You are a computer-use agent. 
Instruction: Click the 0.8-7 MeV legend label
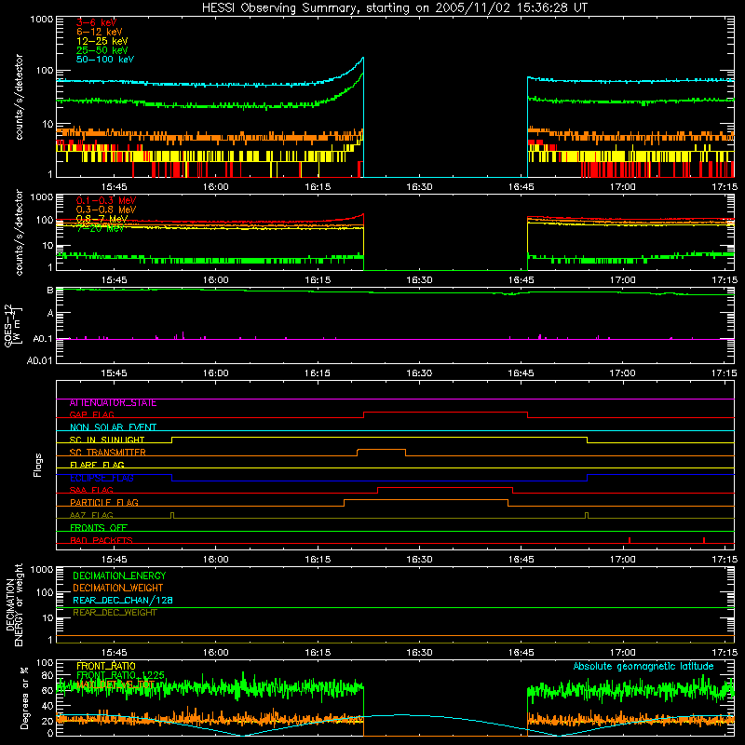pyautogui.click(x=102, y=219)
